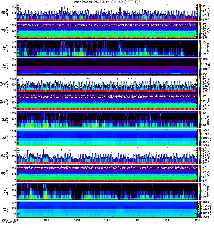The height and width of the screenshot is (228, 214).
Task: Select the tha fbk edc12 spectrogram panel
Action: coord(107,48)
